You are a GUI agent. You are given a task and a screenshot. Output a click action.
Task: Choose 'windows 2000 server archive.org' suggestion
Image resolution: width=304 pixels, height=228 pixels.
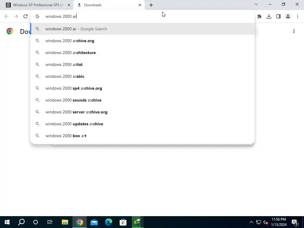click(x=142, y=112)
